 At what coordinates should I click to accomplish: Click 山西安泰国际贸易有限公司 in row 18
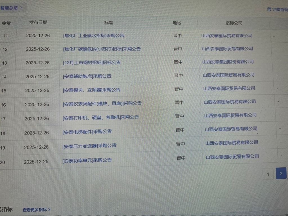coord(231,129)
